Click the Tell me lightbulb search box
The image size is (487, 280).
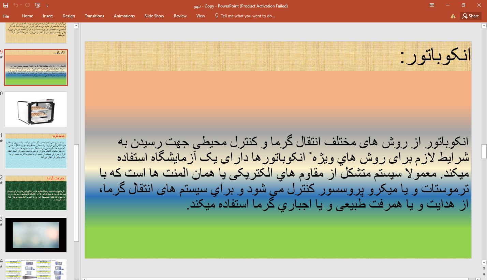click(245, 16)
